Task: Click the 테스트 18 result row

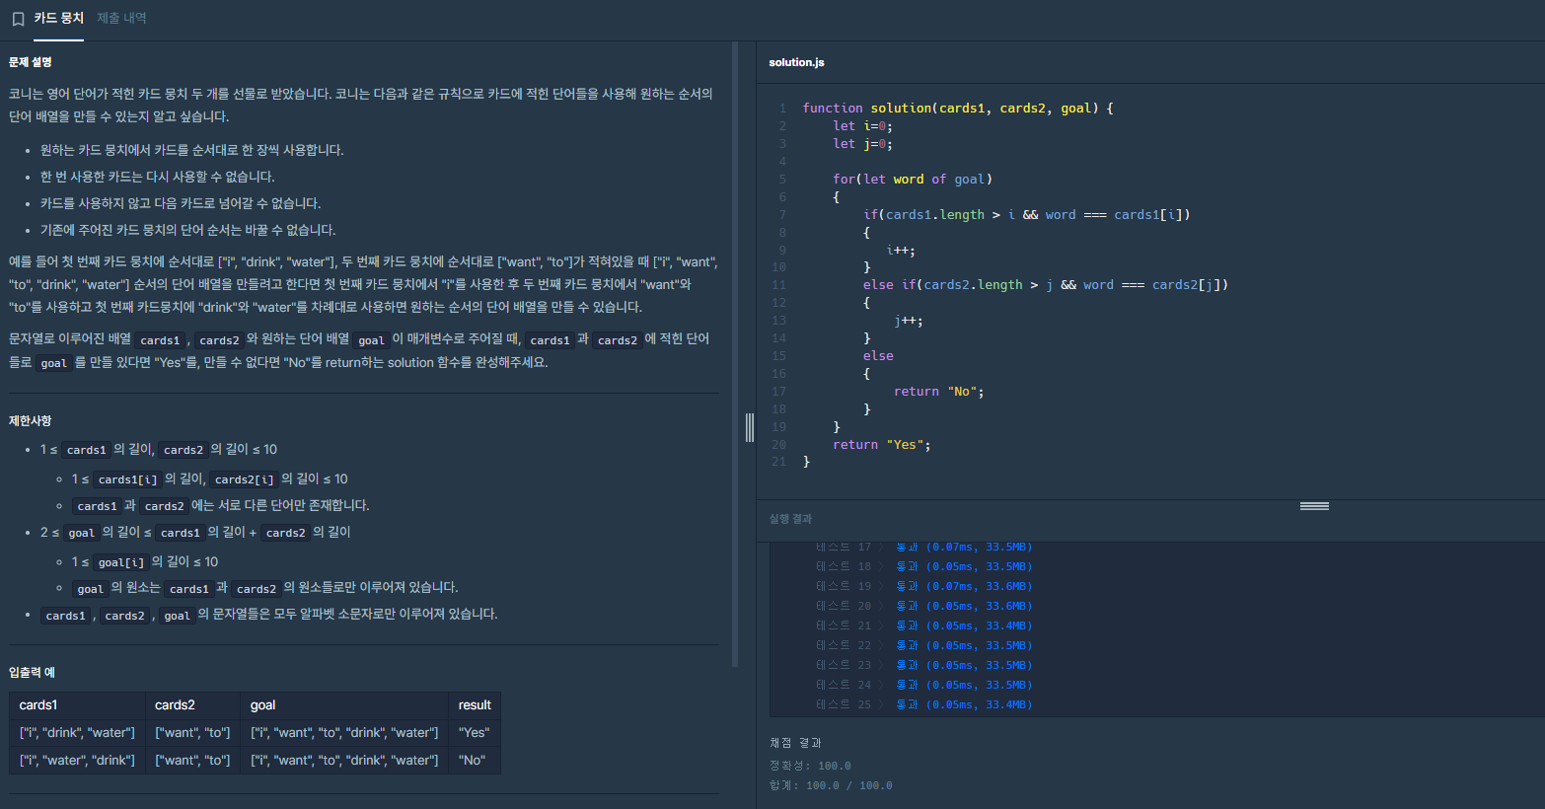Action: click(923, 566)
